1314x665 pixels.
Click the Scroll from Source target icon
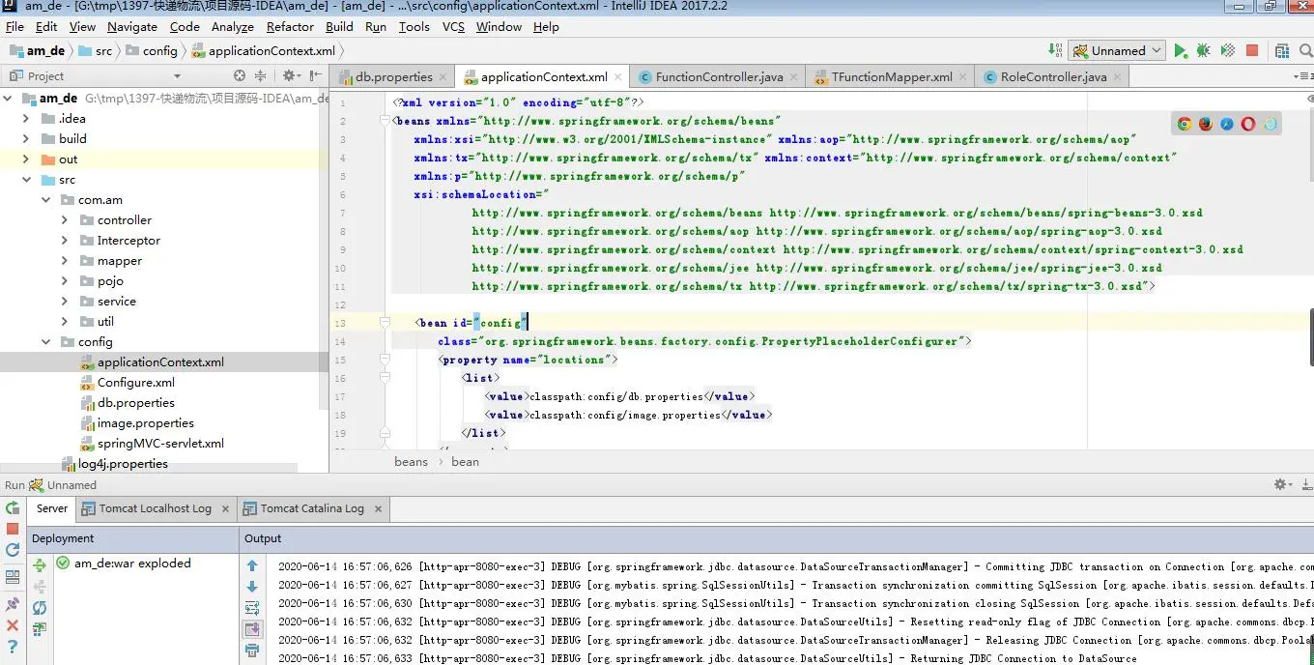[240, 76]
